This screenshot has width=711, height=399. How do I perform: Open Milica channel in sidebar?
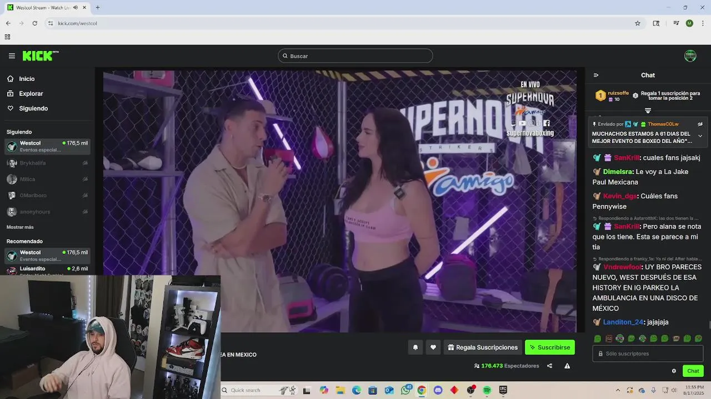click(x=47, y=179)
